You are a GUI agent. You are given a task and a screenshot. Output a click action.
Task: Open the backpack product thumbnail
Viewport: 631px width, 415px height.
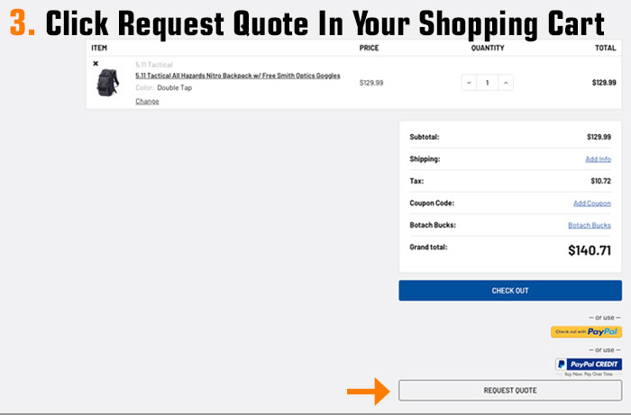(x=107, y=82)
